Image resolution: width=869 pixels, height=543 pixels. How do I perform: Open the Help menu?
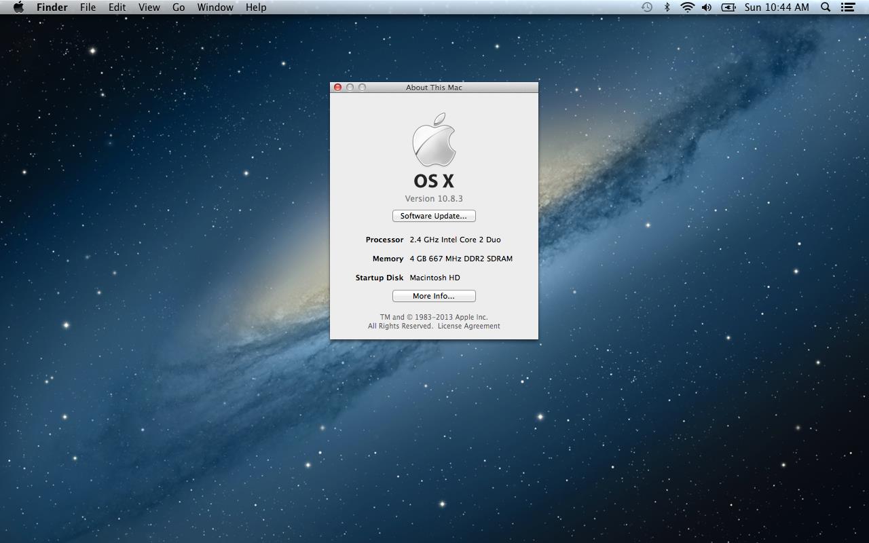(256, 7)
